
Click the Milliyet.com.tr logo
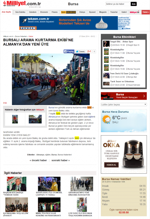(x=22, y=4)
